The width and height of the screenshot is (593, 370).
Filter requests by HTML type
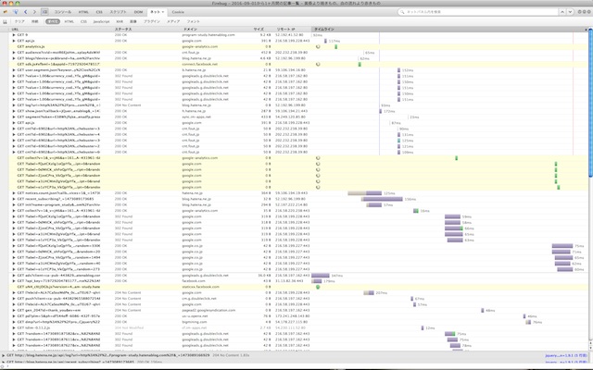pyautogui.click(x=69, y=22)
